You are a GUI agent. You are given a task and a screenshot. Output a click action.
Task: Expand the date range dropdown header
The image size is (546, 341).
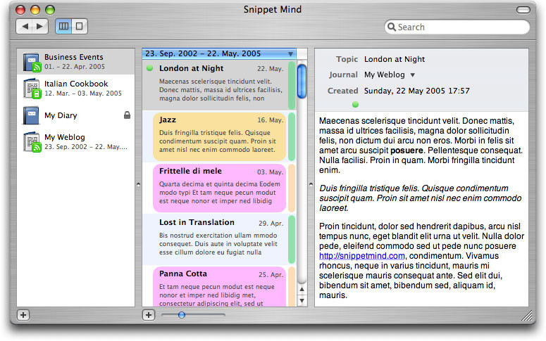coord(219,53)
